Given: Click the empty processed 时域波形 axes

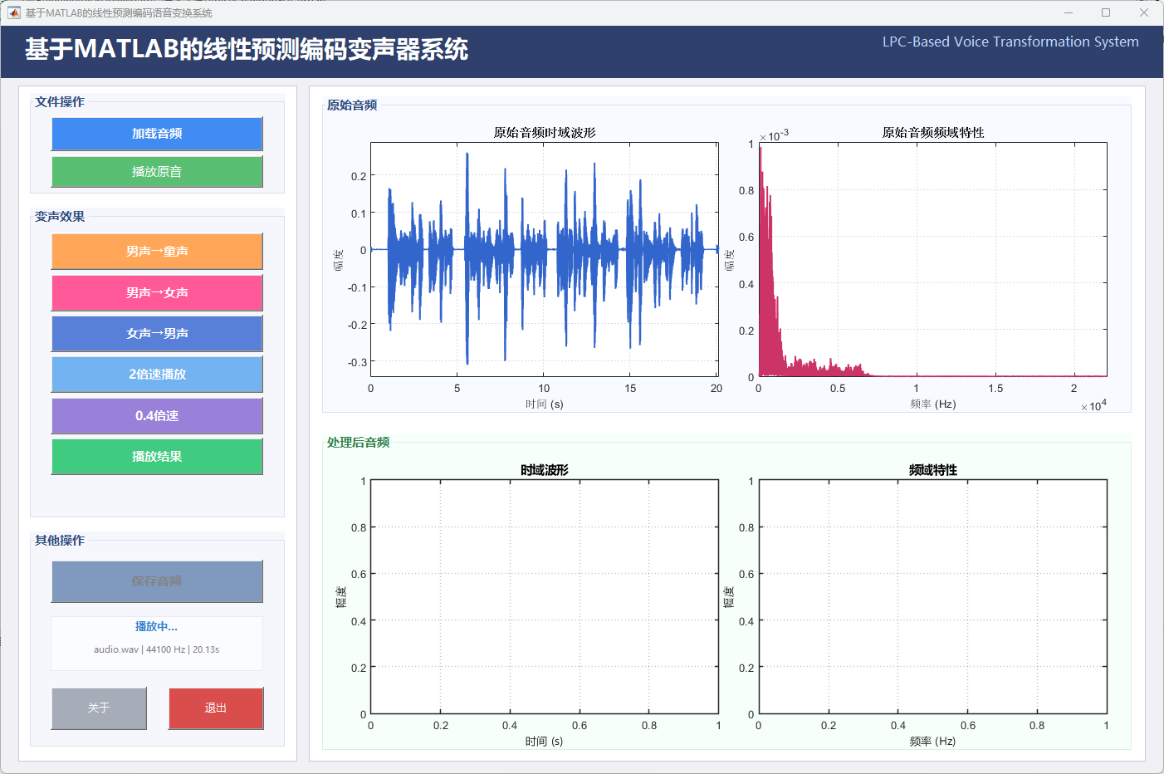Looking at the screenshot, I should pyautogui.click(x=544, y=596).
